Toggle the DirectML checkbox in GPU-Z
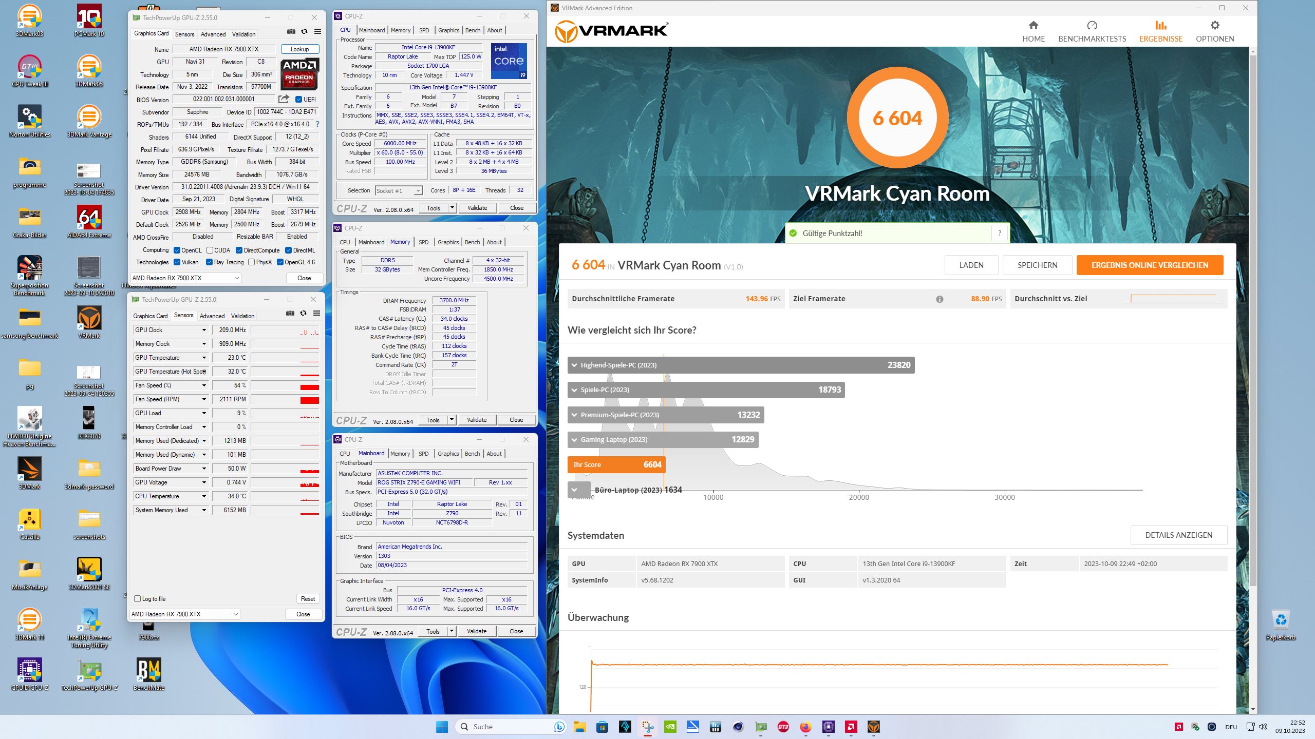This screenshot has width=1315, height=739. coord(289,250)
